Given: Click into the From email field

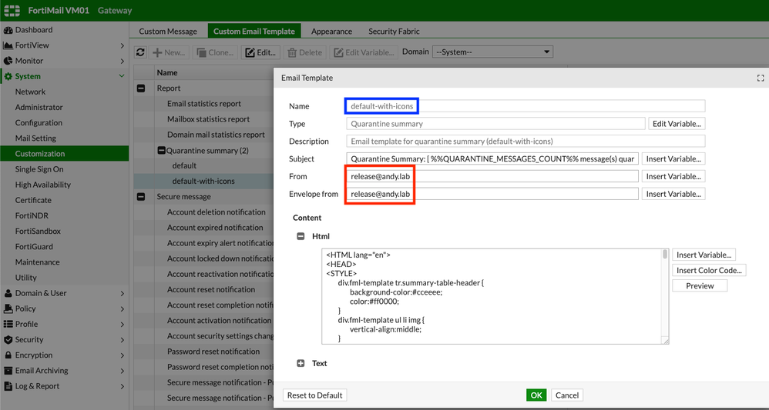Looking at the screenshot, I should [493, 176].
